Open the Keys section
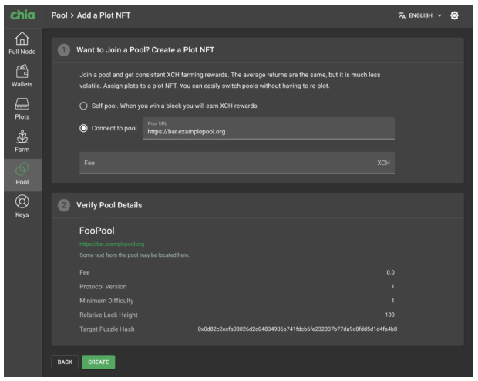478x381 pixels. 22,206
